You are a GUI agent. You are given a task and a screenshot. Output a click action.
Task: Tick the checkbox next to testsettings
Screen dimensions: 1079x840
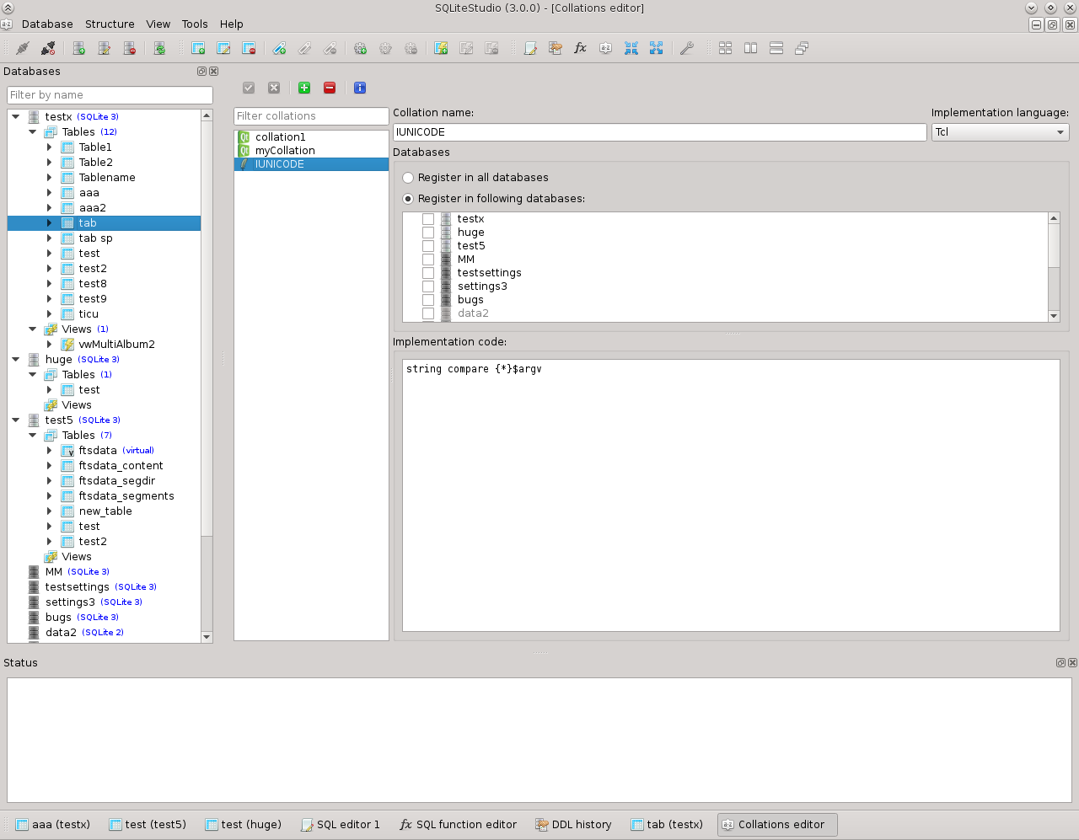pyautogui.click(x=428, y=273)
